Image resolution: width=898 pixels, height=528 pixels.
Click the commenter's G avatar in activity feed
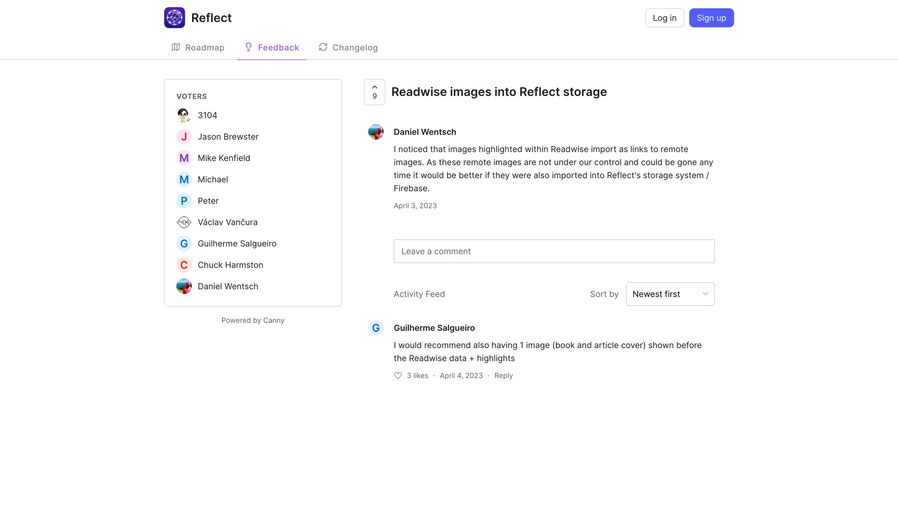(376, 328)
